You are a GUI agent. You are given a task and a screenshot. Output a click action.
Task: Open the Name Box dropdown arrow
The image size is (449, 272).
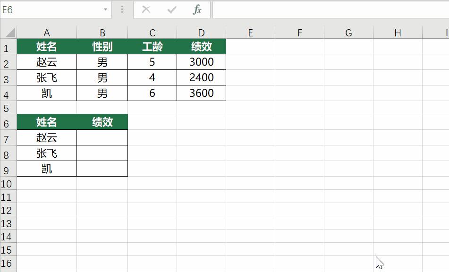pos(105,10)
